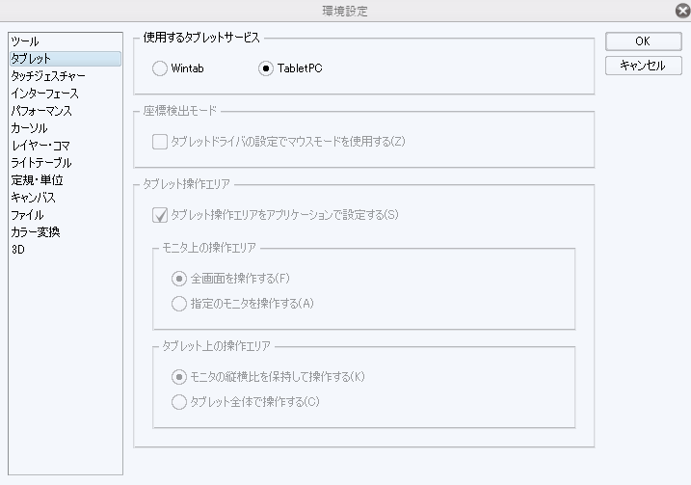Open the パフォーマンス category

click(41, 111)
